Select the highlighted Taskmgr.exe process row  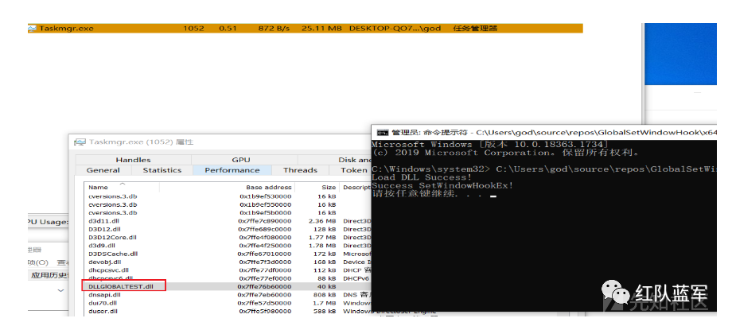pos(306,29)
